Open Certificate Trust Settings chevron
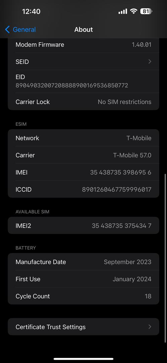 click(150, 327)
